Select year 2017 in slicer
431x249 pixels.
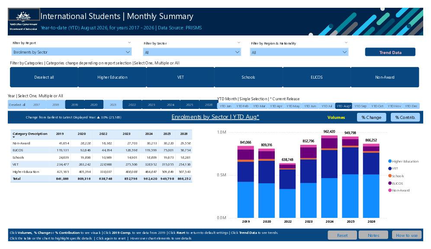[36, 105]
